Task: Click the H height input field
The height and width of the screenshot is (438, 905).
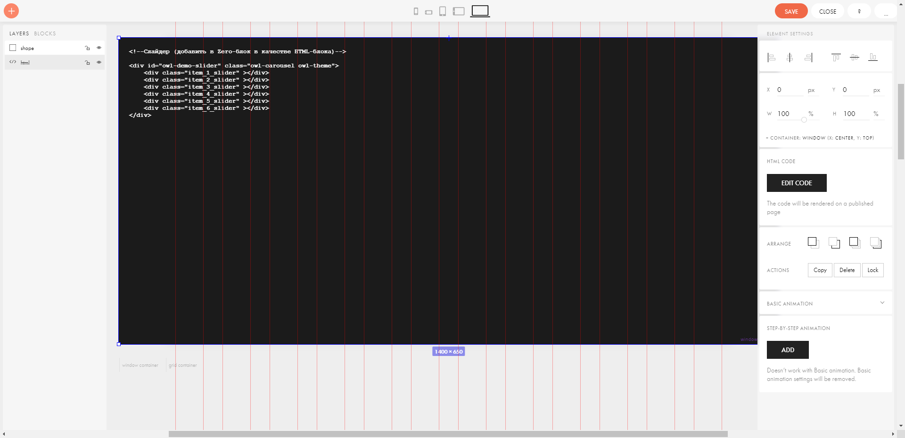Action: point(856,114)
